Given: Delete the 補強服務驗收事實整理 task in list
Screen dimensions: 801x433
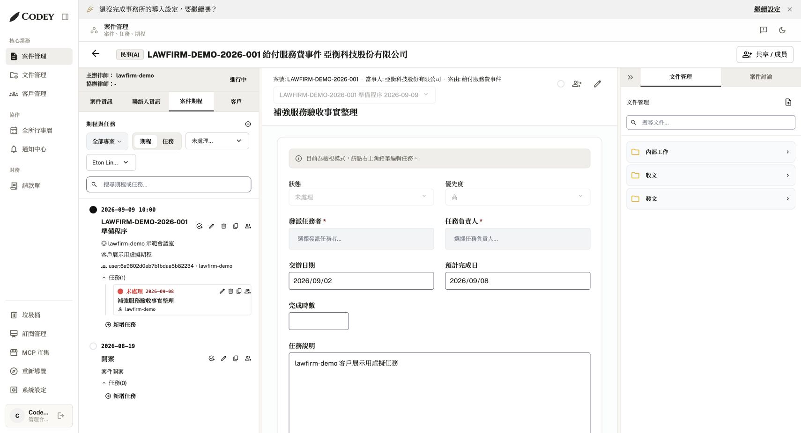Looking at the screenshot, I should pyautogui.click(x=230, y=291).
